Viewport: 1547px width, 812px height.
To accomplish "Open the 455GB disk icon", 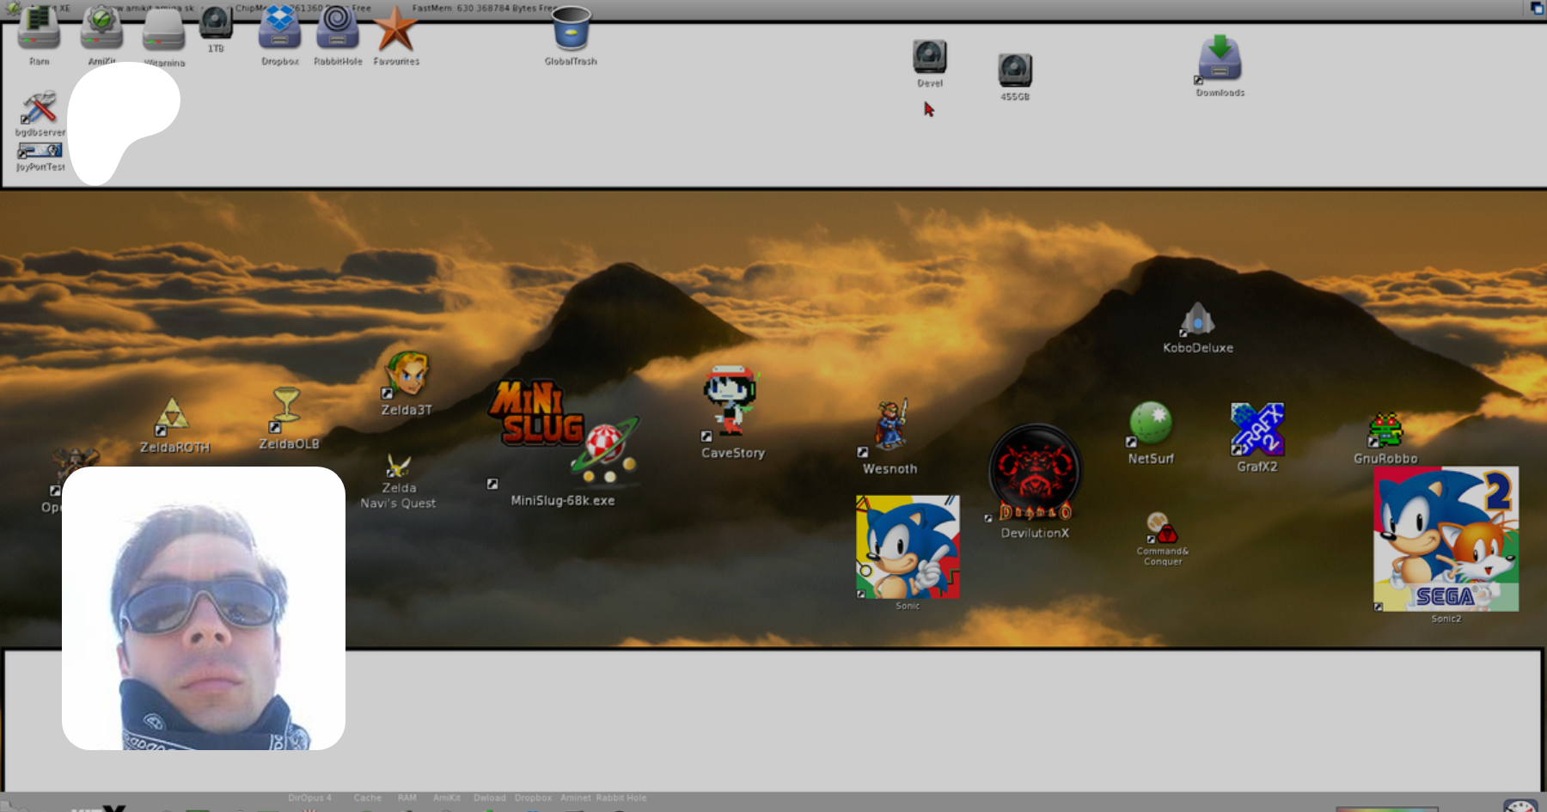I will pos(1014,70).
